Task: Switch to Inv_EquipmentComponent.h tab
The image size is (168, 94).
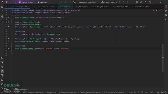Action: [x=18, y=7]
